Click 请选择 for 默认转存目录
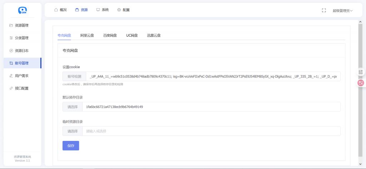 pyautogui.click(x=73, y=107)
